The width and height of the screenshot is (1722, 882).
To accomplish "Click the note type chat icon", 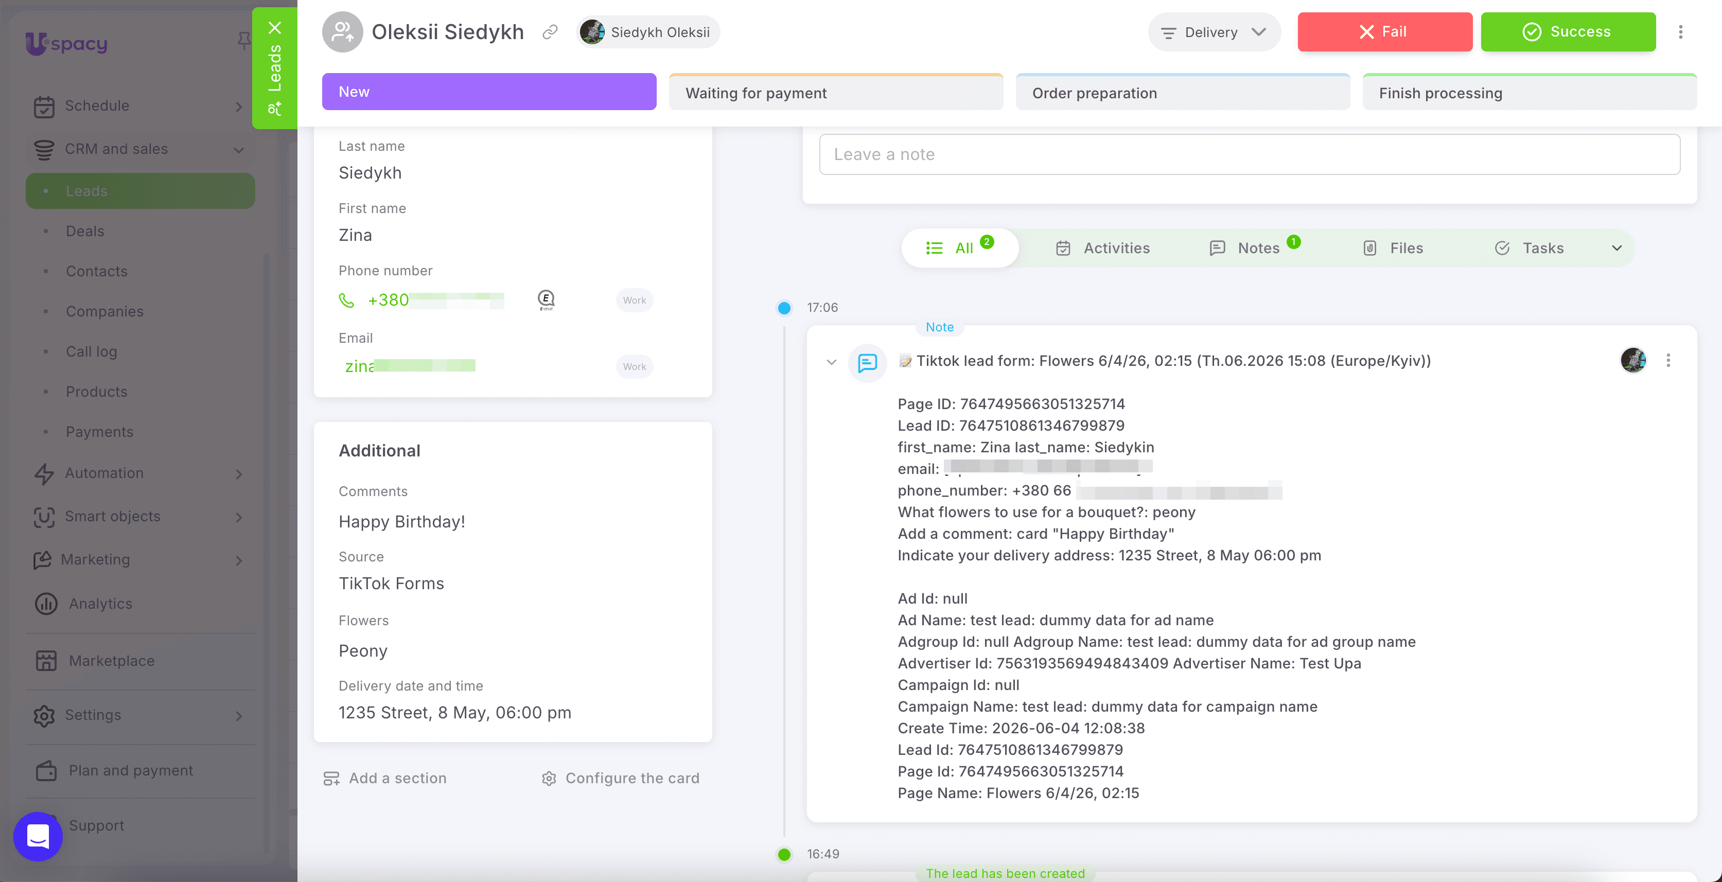I will click(x=868, y=363).
